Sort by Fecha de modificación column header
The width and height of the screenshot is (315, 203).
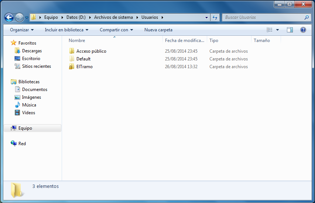coord(185,41)
